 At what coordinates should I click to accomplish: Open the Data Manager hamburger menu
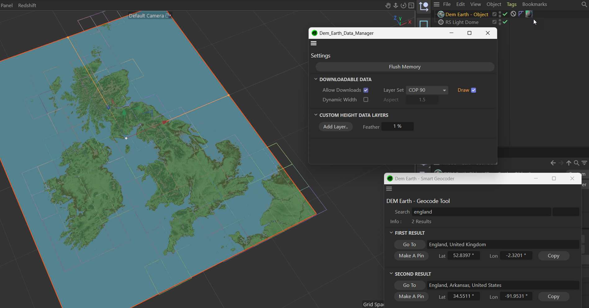pos(314,43)
